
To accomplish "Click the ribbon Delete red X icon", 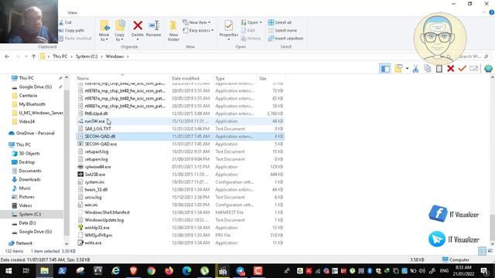I will click(x=138, y=25).
